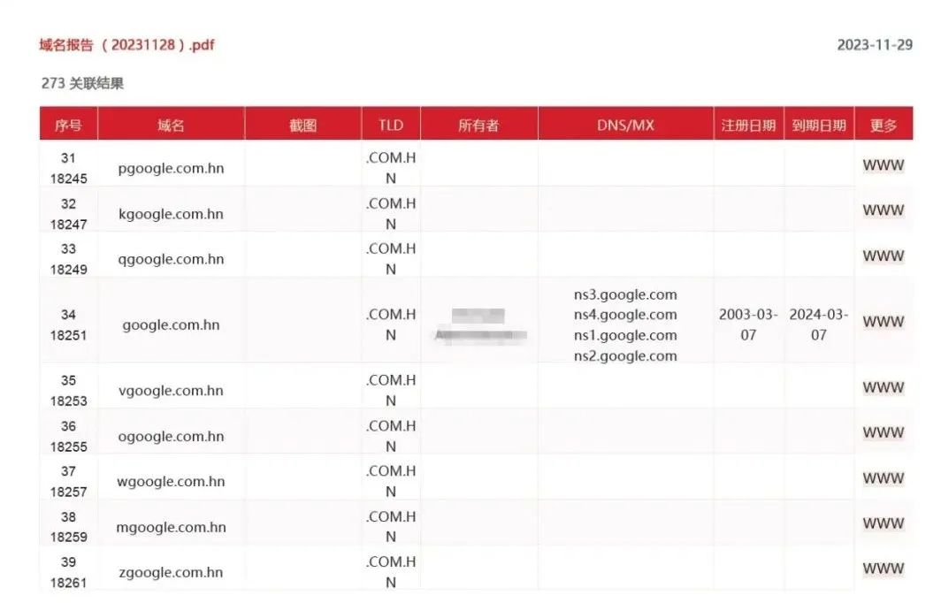Select the google.com.hn domain name
The image size is (941, 603).
tap(171, 324)
